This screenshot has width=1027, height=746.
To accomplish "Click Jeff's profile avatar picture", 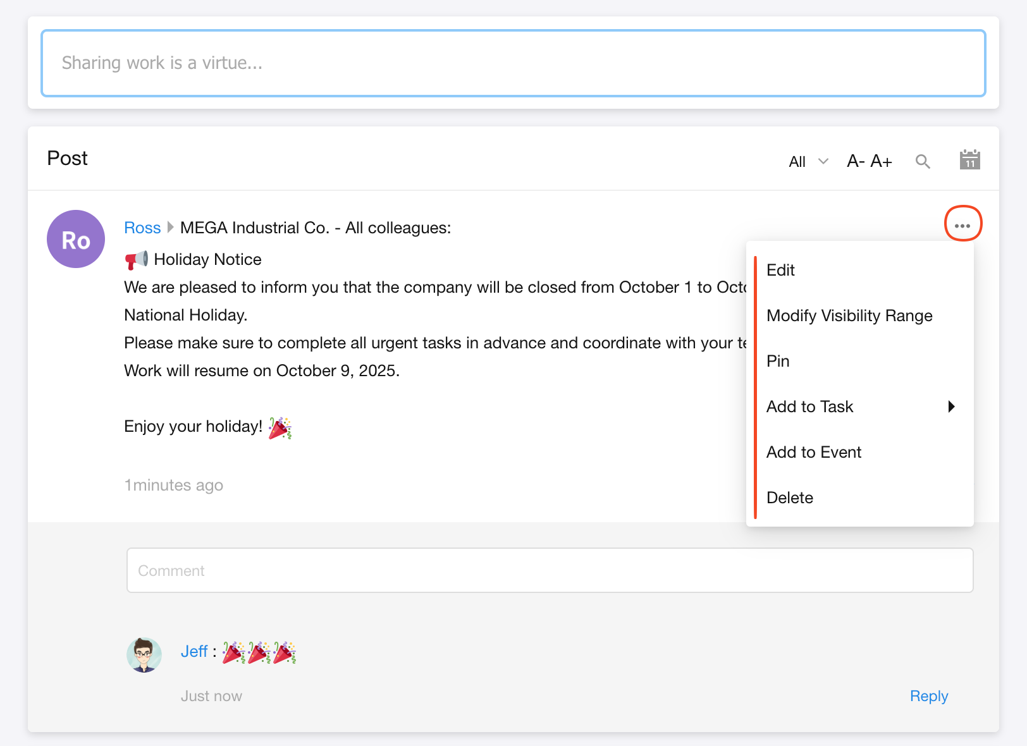I will pos(144,654).
